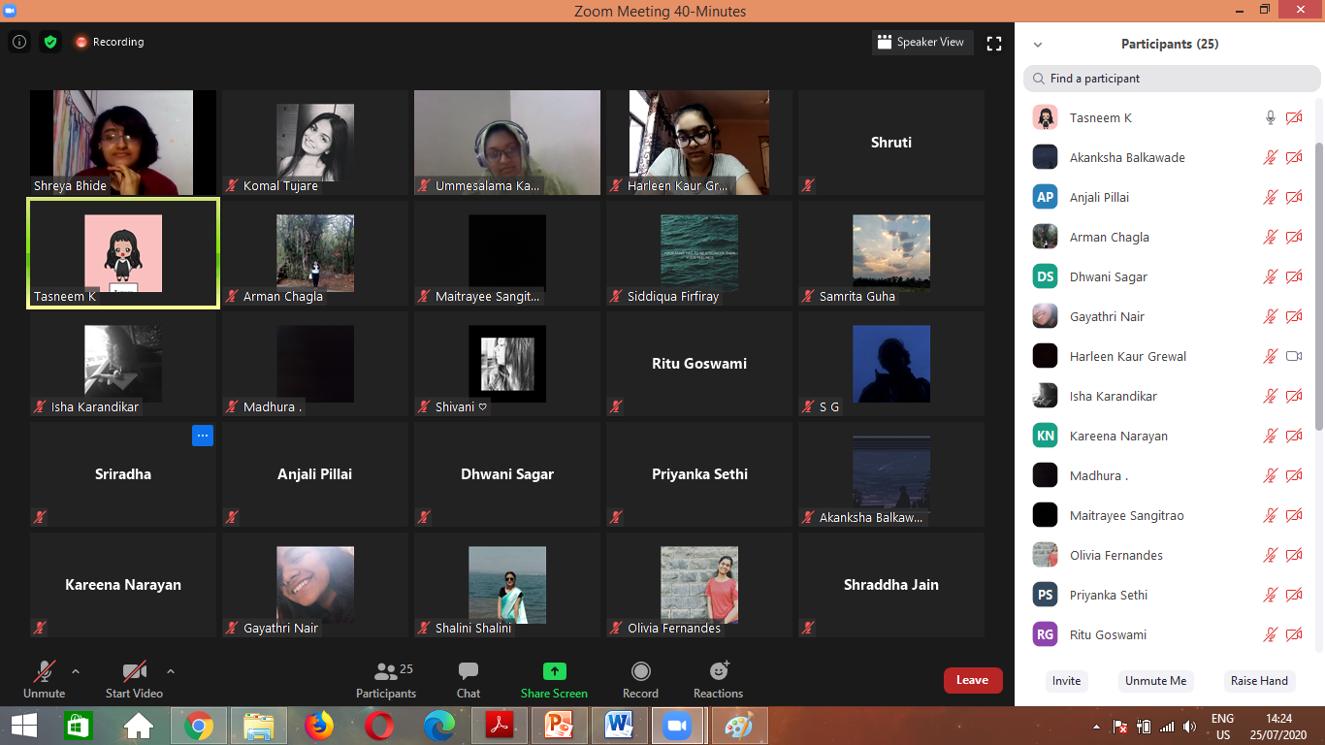Leave the meeting
This screenshot has width=1325, height=745.
click(x=973, y=680)
